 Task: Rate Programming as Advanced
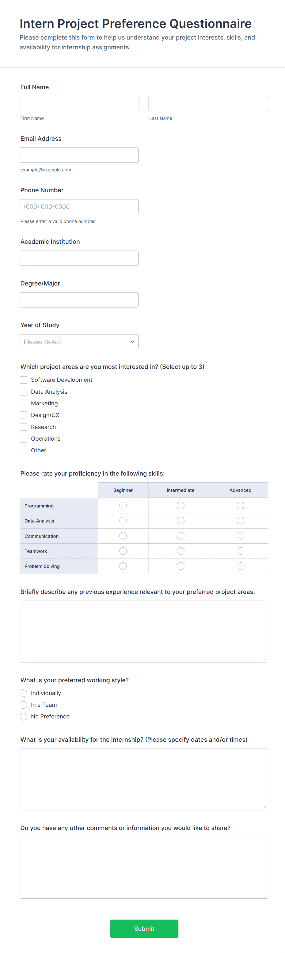point(240,505)
